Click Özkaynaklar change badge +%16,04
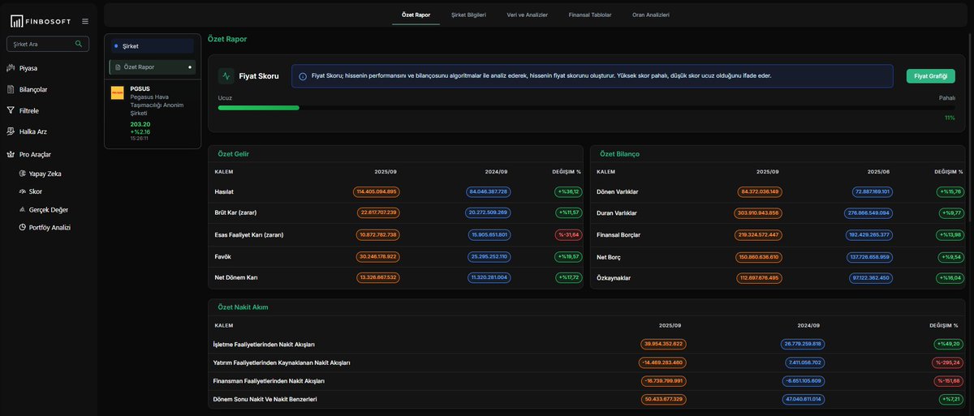The image size is (974, 416). [x=950, y=277]
